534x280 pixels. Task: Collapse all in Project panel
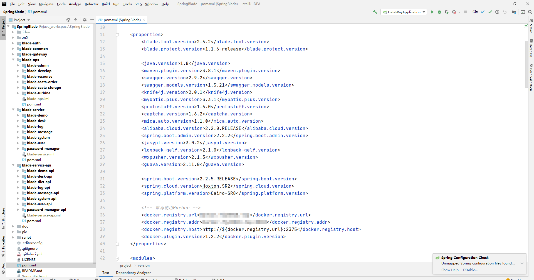[76, 20]
